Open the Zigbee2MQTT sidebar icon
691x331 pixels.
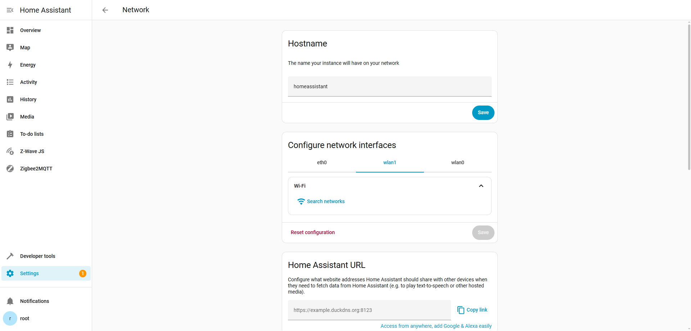10,169
